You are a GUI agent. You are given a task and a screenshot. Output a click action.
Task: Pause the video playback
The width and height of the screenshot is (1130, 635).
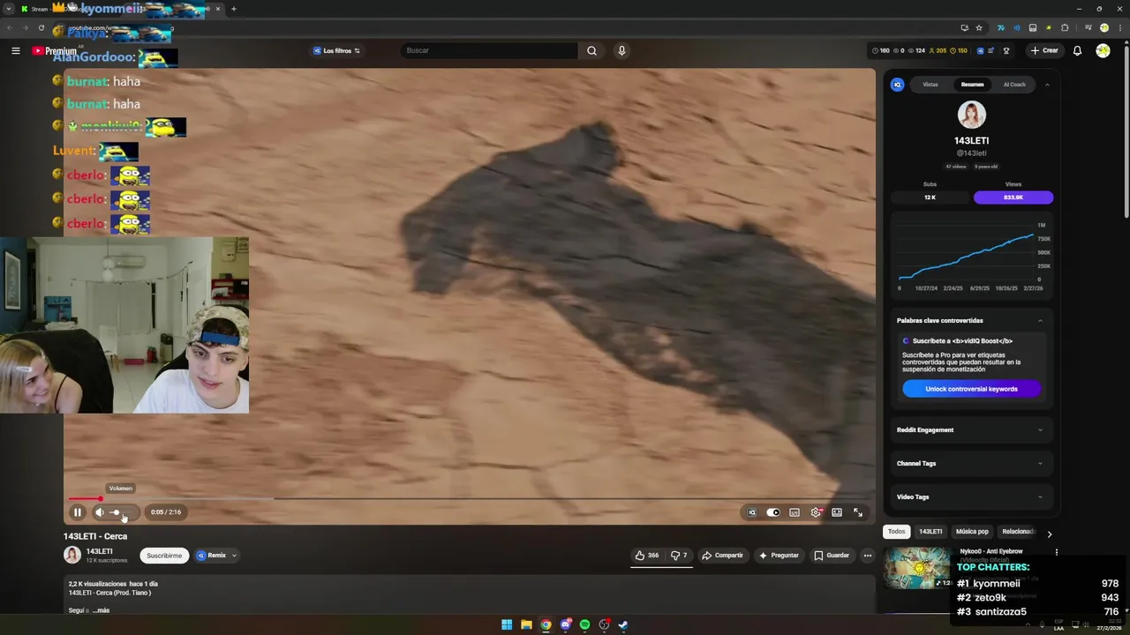pyautogui.click(x=78, y=512)
